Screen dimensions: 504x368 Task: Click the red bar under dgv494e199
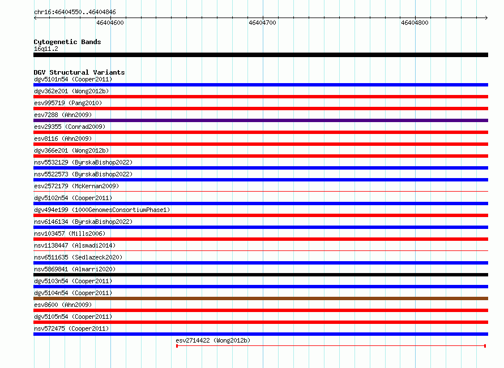click(x=260, y=215)
